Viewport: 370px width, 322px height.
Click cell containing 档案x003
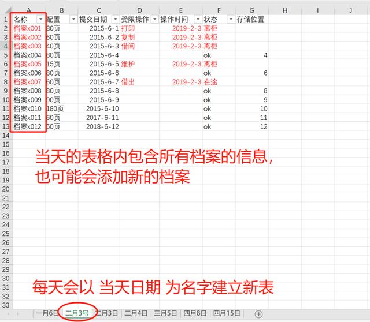coord(28,46)
